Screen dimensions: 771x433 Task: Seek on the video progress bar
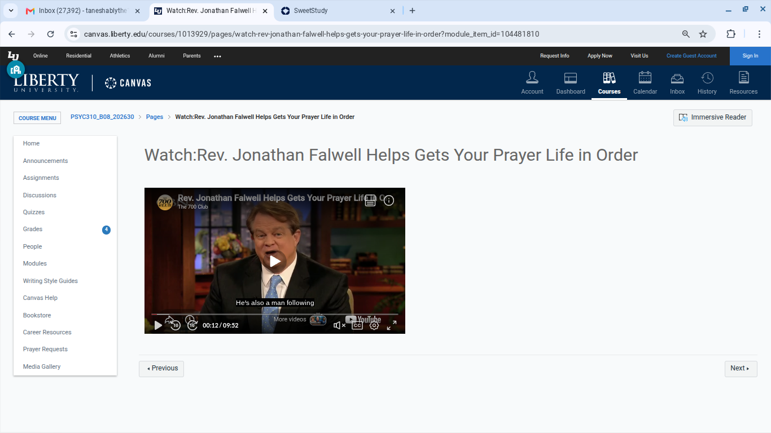point(275,314)
